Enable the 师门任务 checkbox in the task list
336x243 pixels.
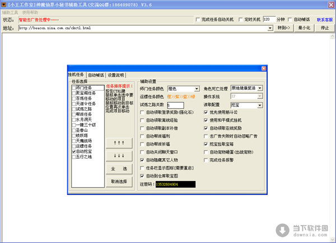74,87
